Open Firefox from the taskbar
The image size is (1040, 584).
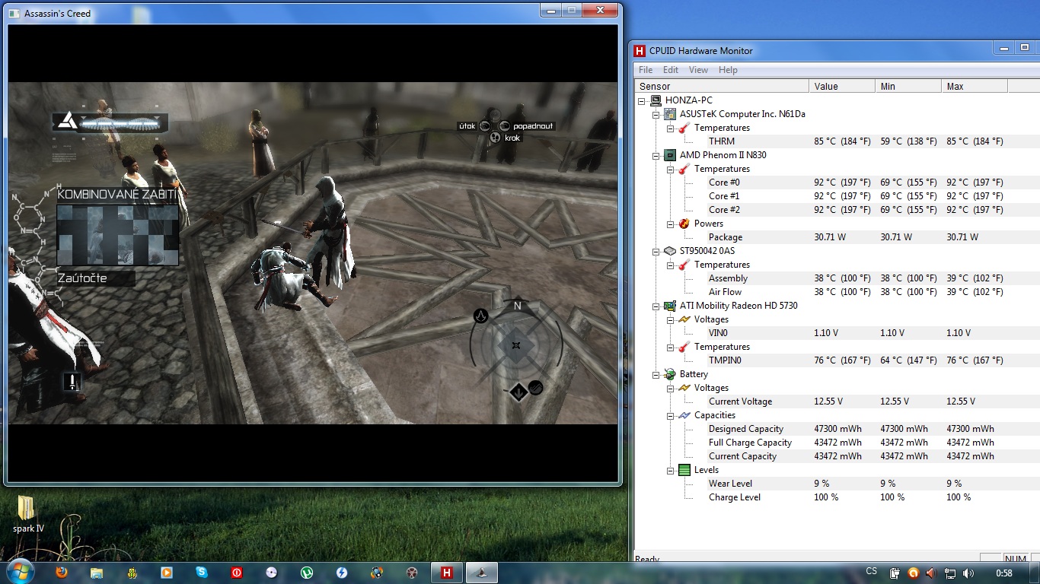[62, 572]
